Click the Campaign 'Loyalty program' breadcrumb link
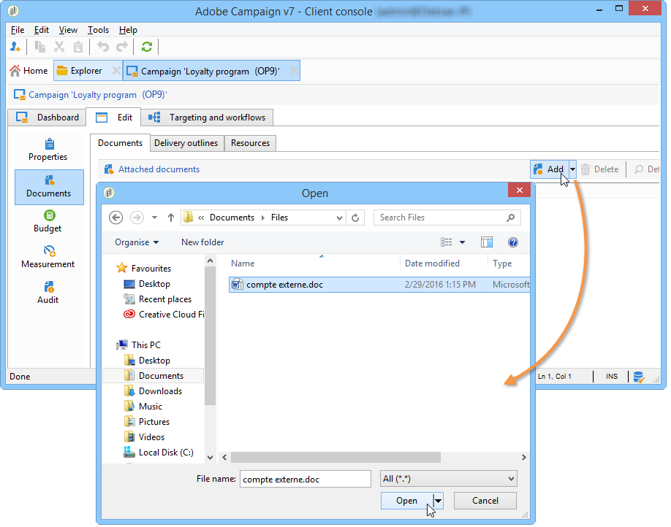 tap(98, 95)
